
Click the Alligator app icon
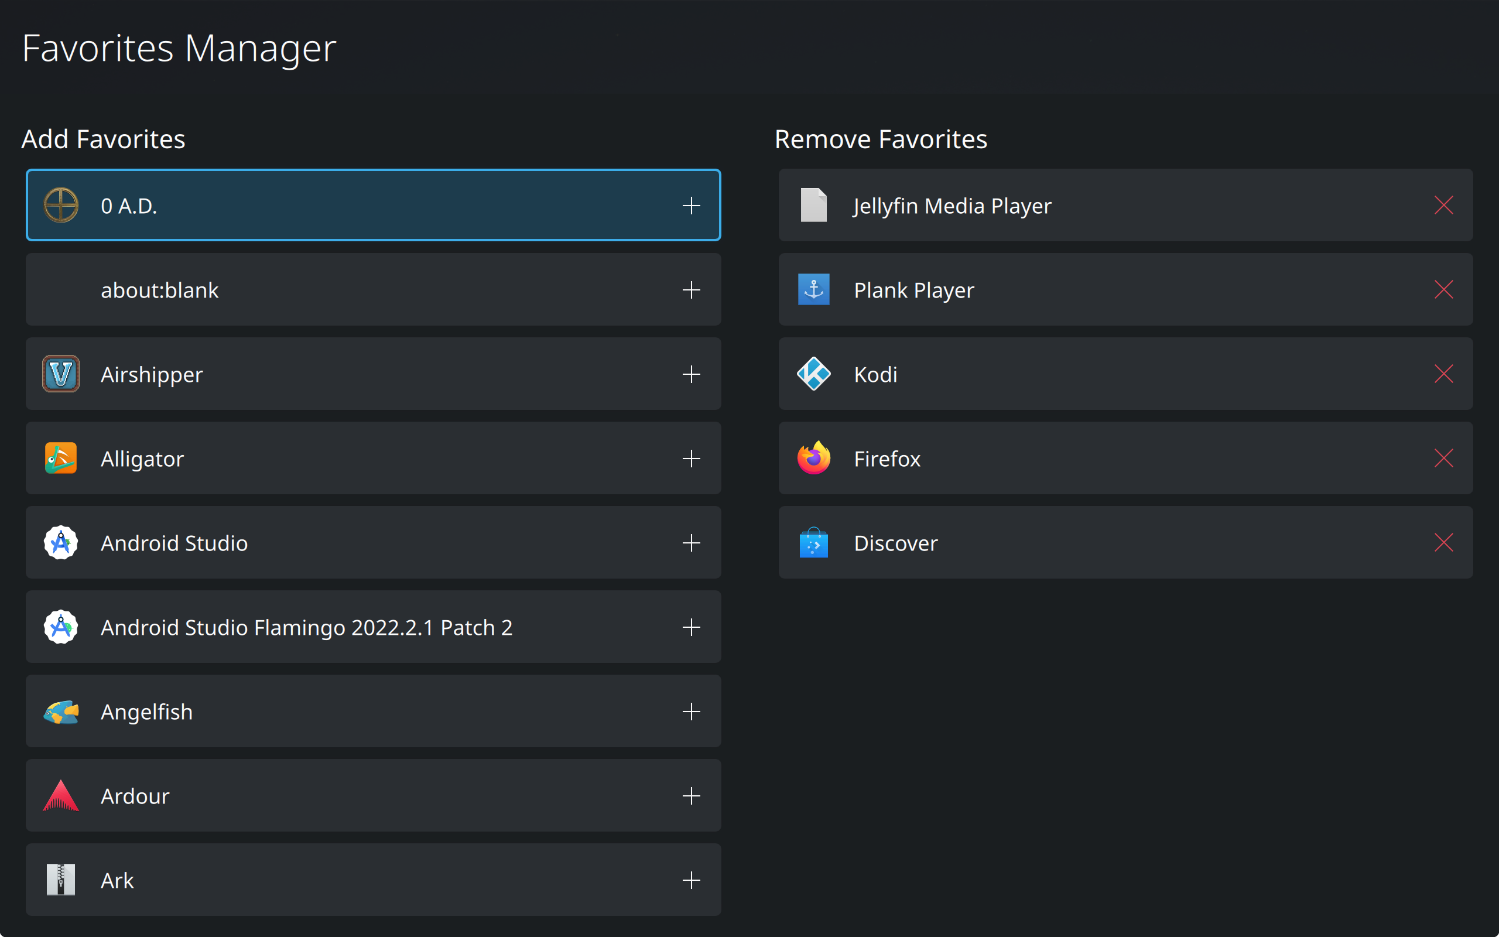61,458
